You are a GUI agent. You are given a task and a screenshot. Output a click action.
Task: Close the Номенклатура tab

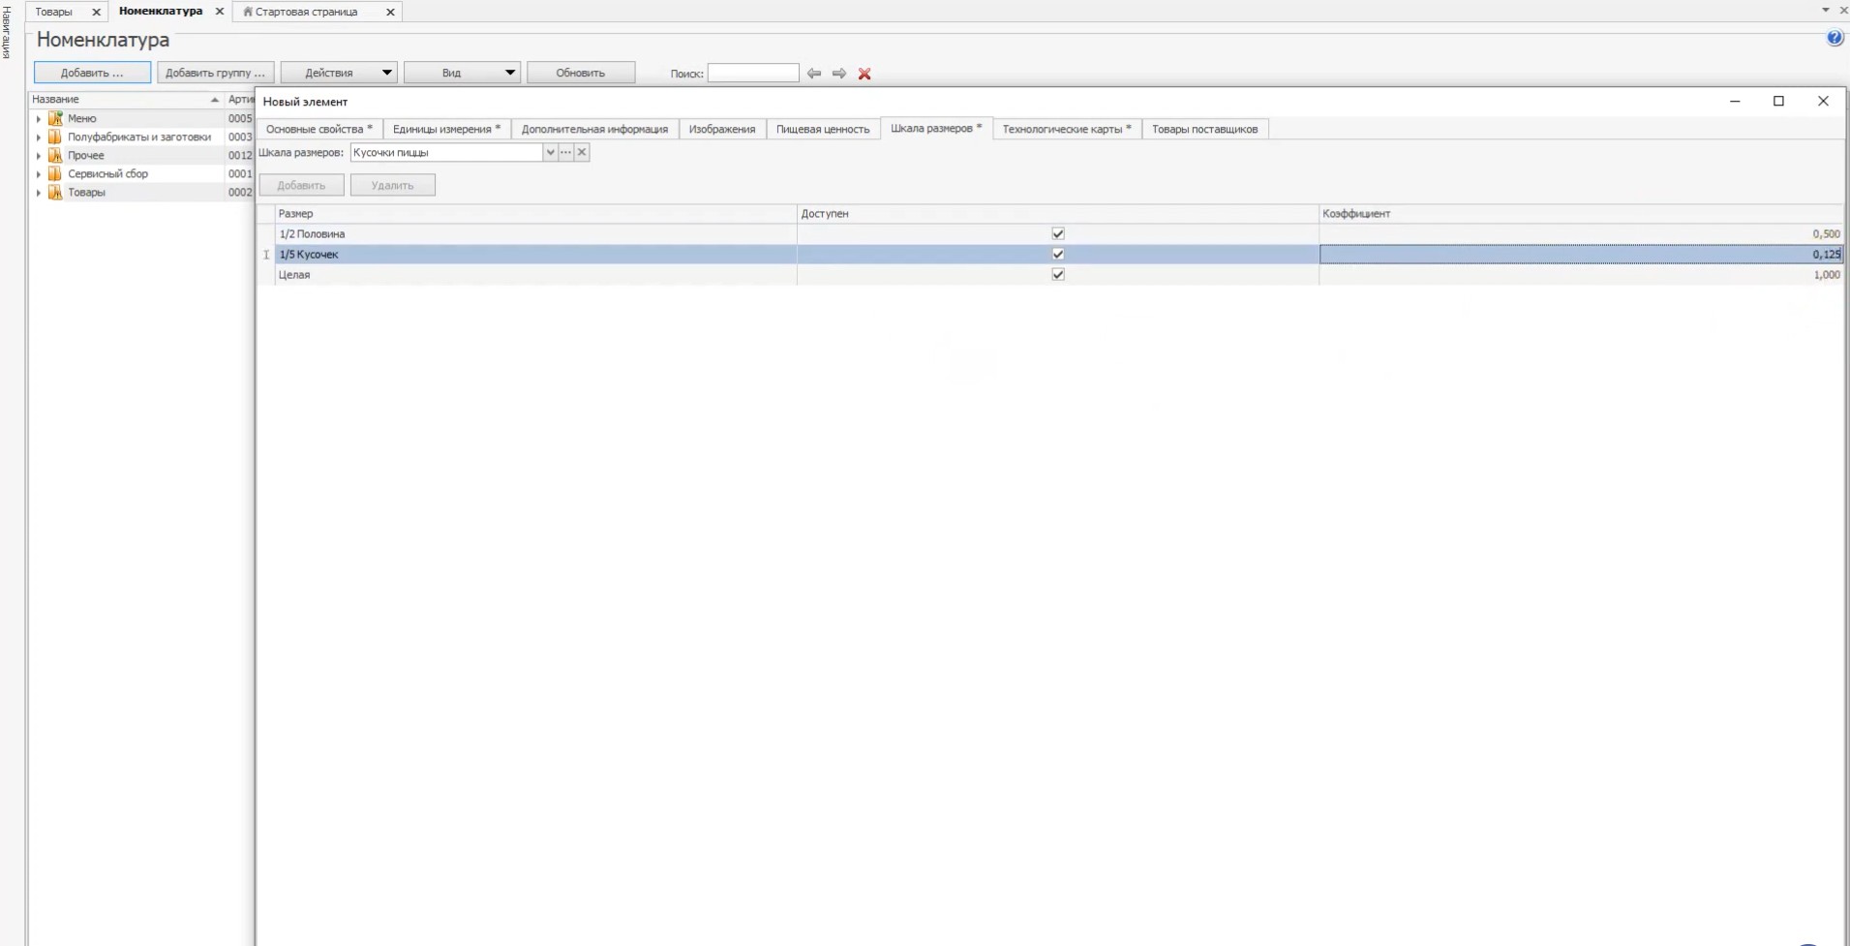point(219,12)
